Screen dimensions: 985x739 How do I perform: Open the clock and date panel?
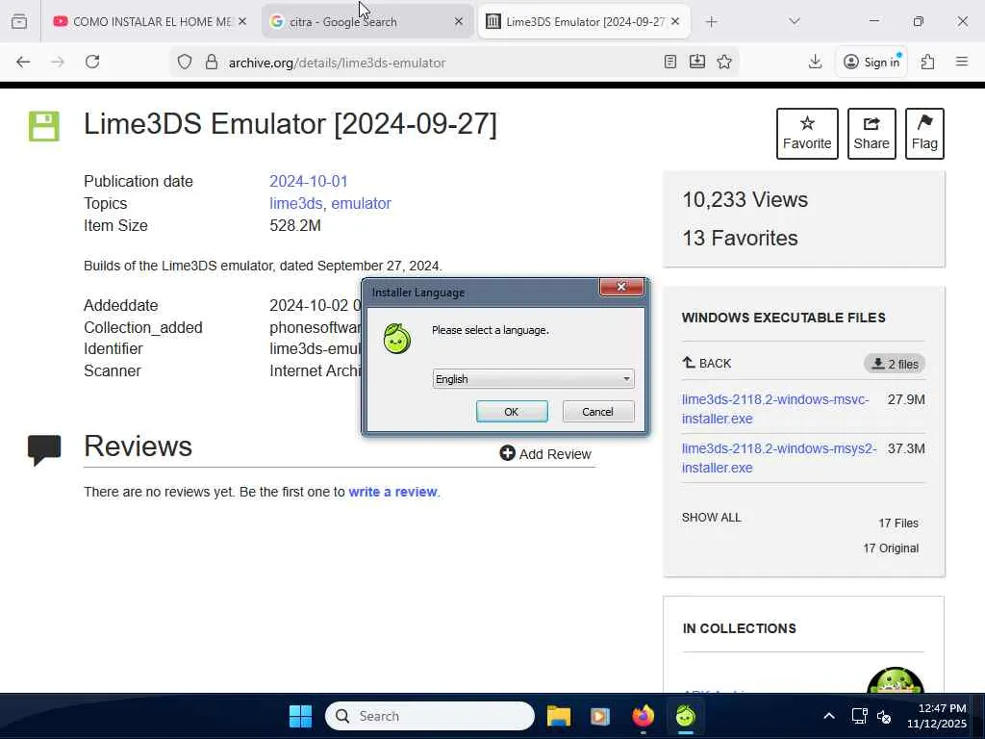coord(936,716)
